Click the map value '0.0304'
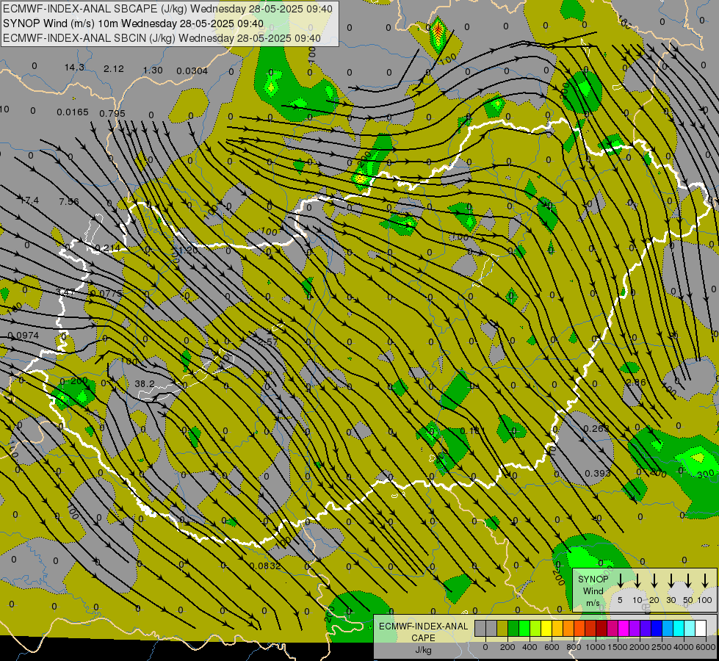 [192, 71]
